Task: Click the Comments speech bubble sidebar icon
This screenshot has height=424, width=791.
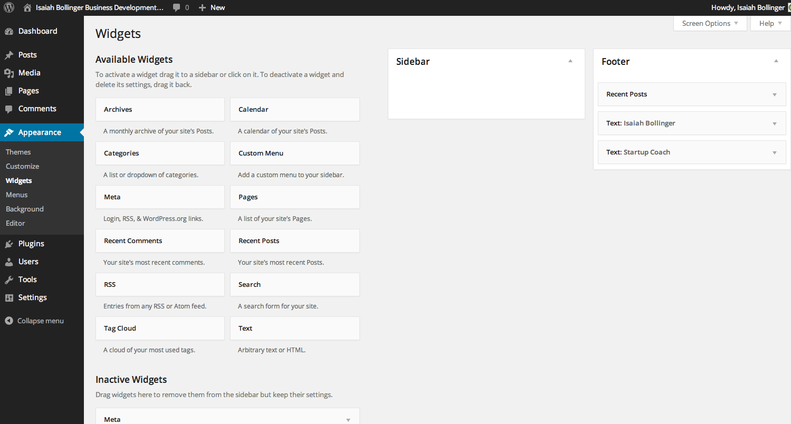Action: coord(9,109)
